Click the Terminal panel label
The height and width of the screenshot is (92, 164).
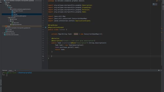[x=5, y=71]
